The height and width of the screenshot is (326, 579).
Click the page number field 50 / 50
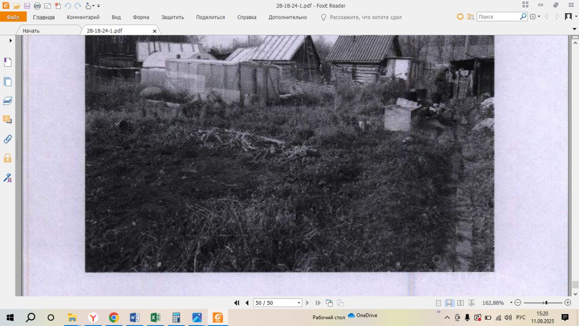pyautogui.click(x=274, y=303)
